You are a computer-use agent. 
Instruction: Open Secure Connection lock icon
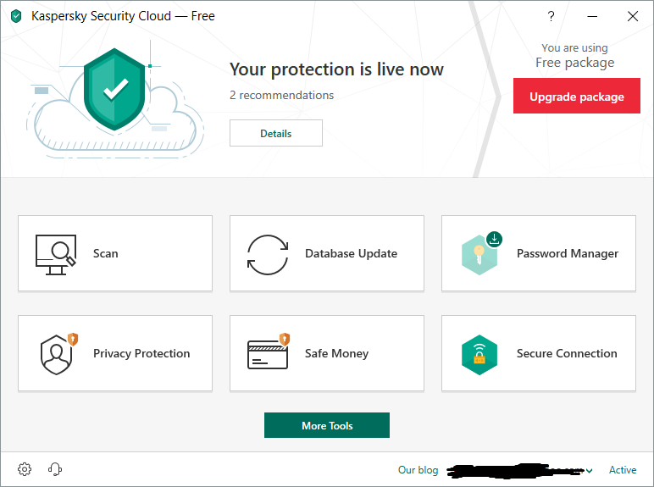[x=479, y=354]
